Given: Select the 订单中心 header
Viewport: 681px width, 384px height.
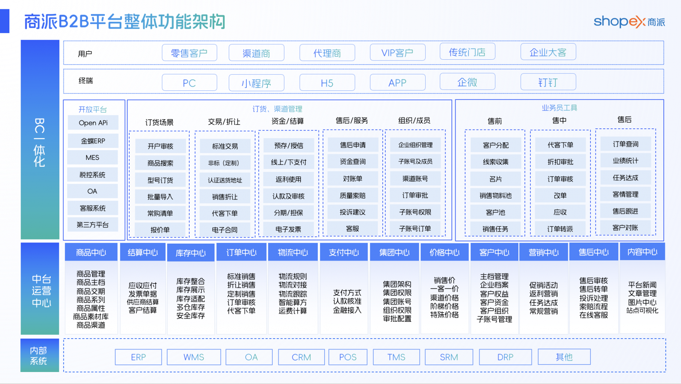Looking at the screenshot, I should click(242, 252).
